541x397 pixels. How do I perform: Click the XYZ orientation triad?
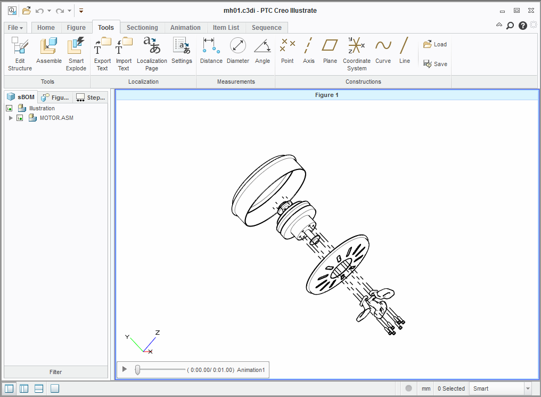pyautogui.click(x=143, y=342)
